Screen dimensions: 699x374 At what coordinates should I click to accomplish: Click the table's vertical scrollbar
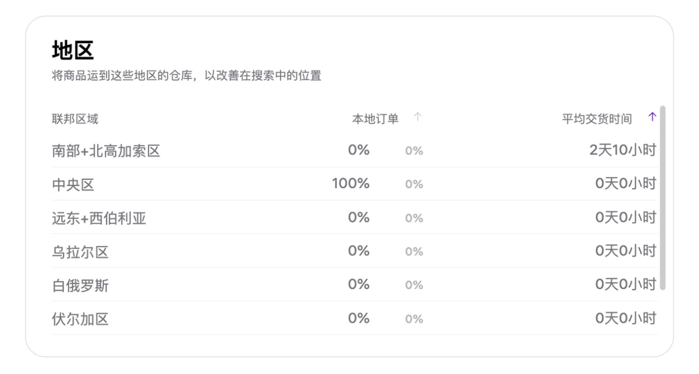tap(663, 198)
